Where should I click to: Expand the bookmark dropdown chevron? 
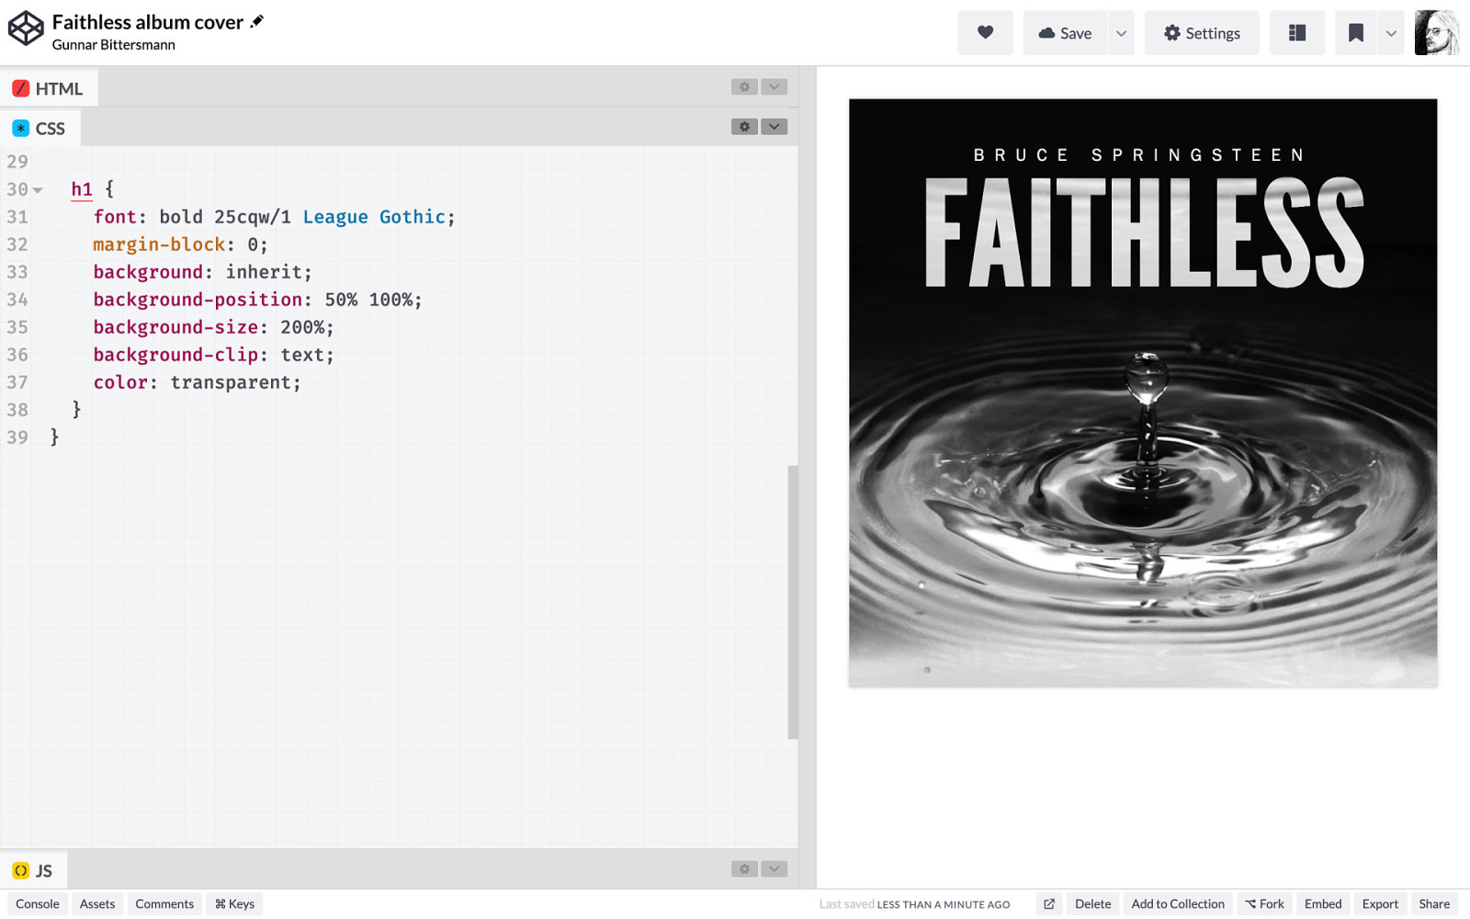(x=1391, y=33)
